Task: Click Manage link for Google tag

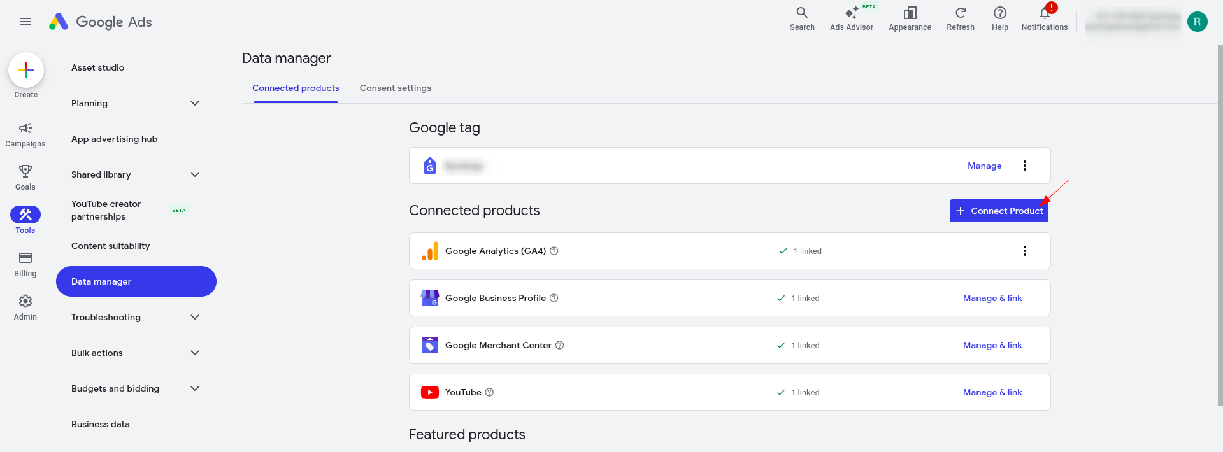Action: [x=985, y=166]
